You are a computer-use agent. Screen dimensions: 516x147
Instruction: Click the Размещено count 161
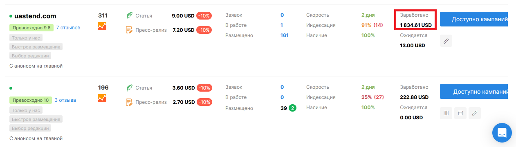click(285, 35)
